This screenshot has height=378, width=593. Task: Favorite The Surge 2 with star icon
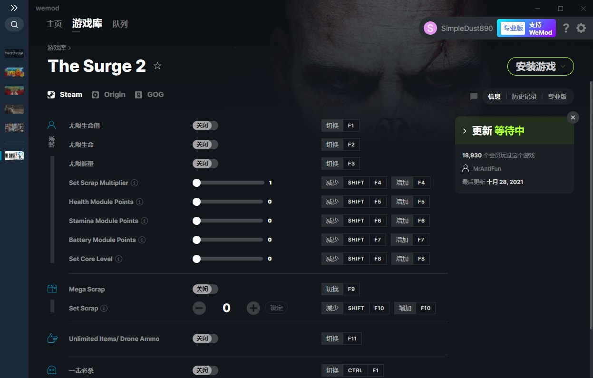point(157,66)
